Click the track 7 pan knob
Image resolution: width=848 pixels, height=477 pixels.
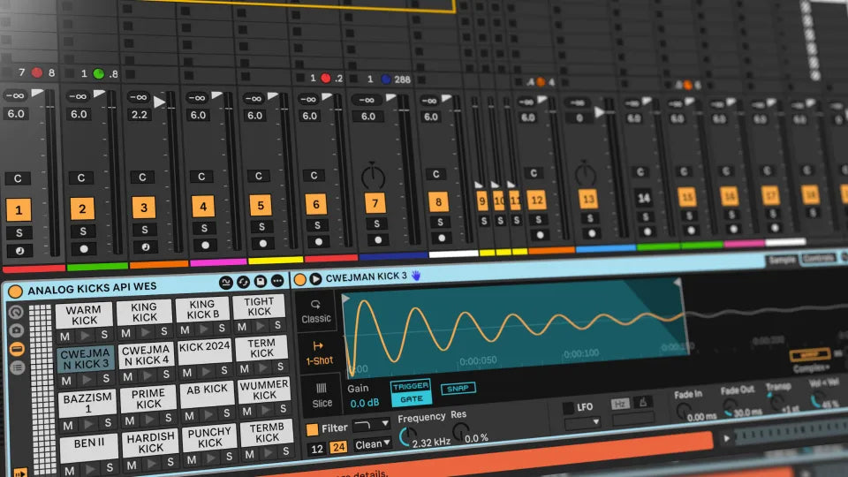point(373,175)
